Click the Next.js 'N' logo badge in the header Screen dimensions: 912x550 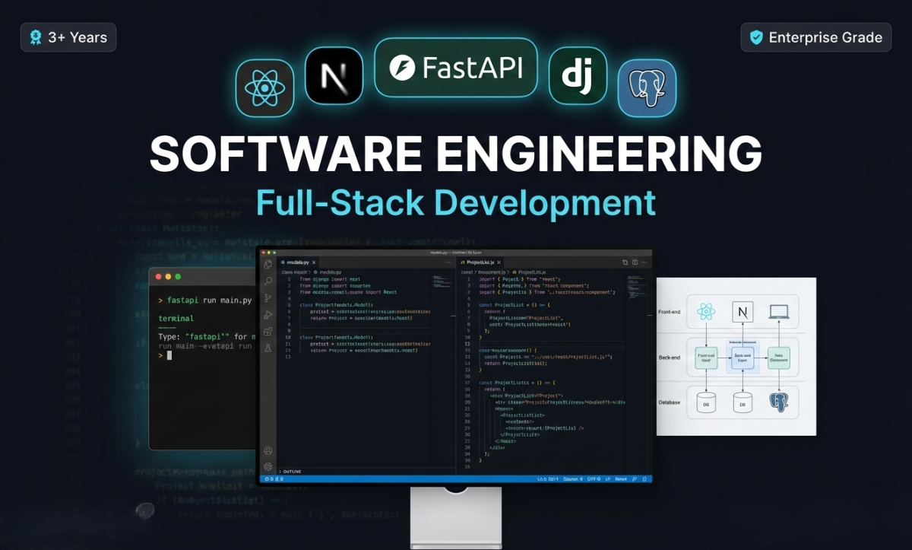[334, 75]
